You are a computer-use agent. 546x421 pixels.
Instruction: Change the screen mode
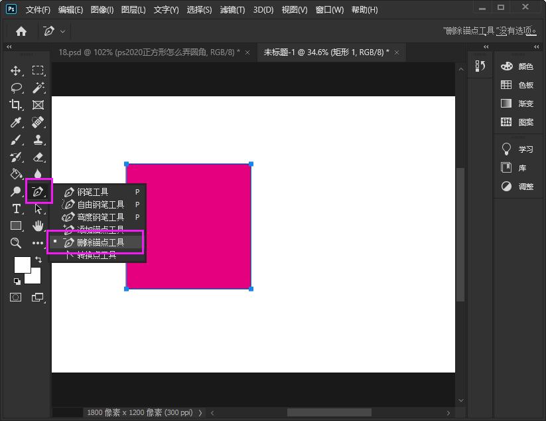click(38, 297)
